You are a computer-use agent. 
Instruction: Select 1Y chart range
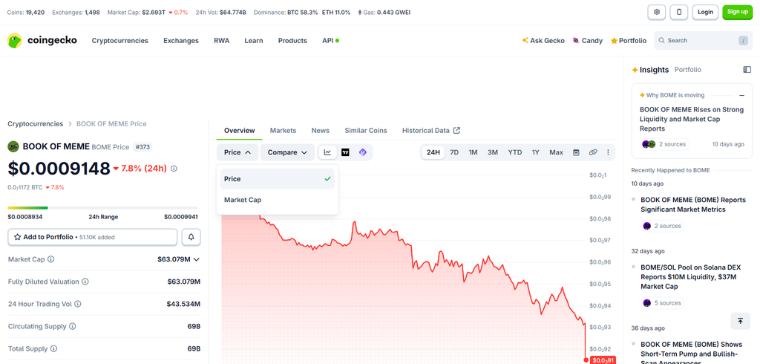pos(536,152)
